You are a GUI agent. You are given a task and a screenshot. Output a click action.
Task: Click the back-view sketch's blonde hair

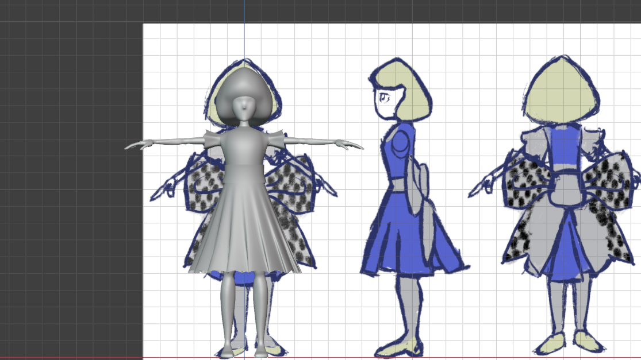(562, 90)
